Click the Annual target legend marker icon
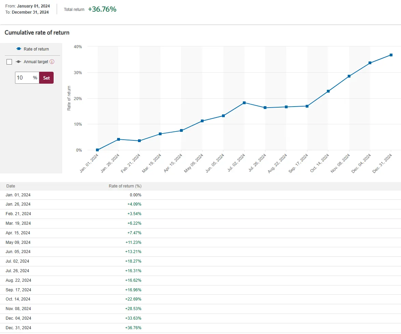Viewport: 401px width, 334px height. [18, 61]
